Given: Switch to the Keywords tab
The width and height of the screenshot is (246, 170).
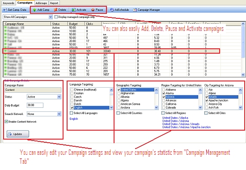Looking at the screenshot, I should 8,3.
